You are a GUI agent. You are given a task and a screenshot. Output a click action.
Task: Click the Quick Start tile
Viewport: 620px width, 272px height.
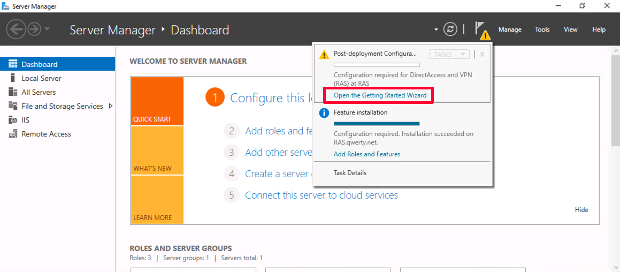click(x=157, y=101)
